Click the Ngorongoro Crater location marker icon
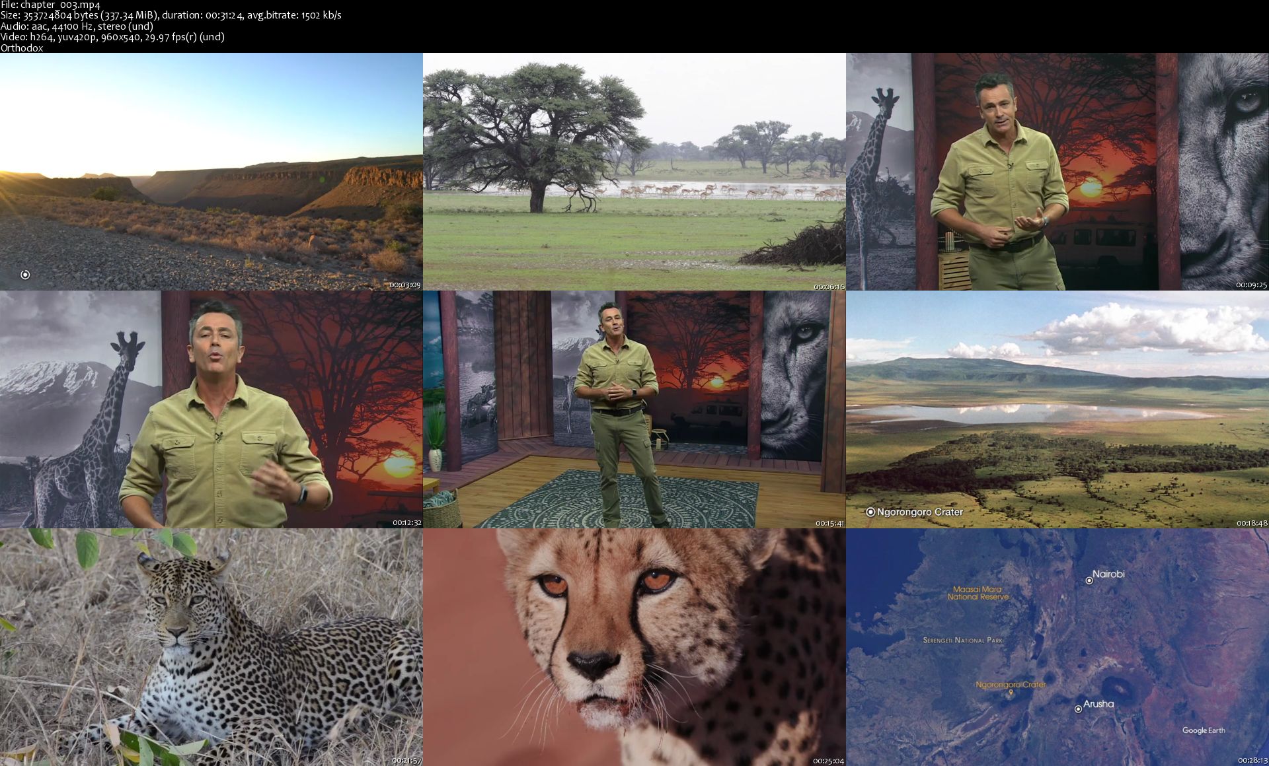This screenshot has height=766, width=1269. [x=870, y=512]
